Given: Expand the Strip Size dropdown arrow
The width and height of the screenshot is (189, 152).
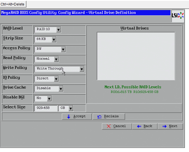Looking at the screenshot, I should (x=54, y=40).
